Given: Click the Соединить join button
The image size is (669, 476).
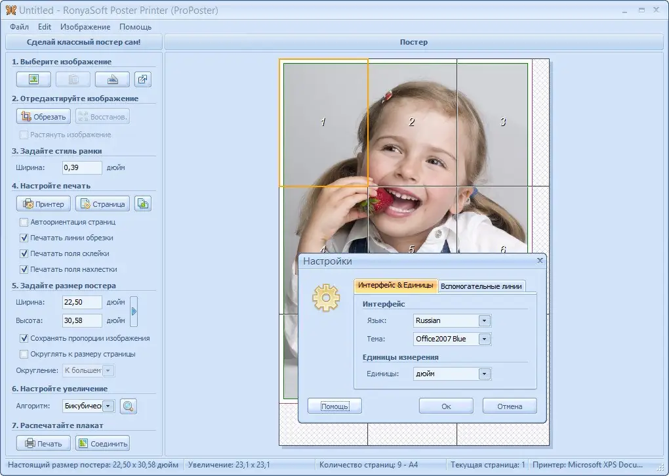Looking at the screenshot, I should pos(102,443).
